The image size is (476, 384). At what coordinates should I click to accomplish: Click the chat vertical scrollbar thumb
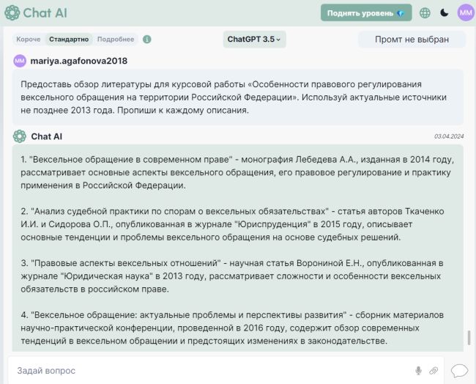469,339
